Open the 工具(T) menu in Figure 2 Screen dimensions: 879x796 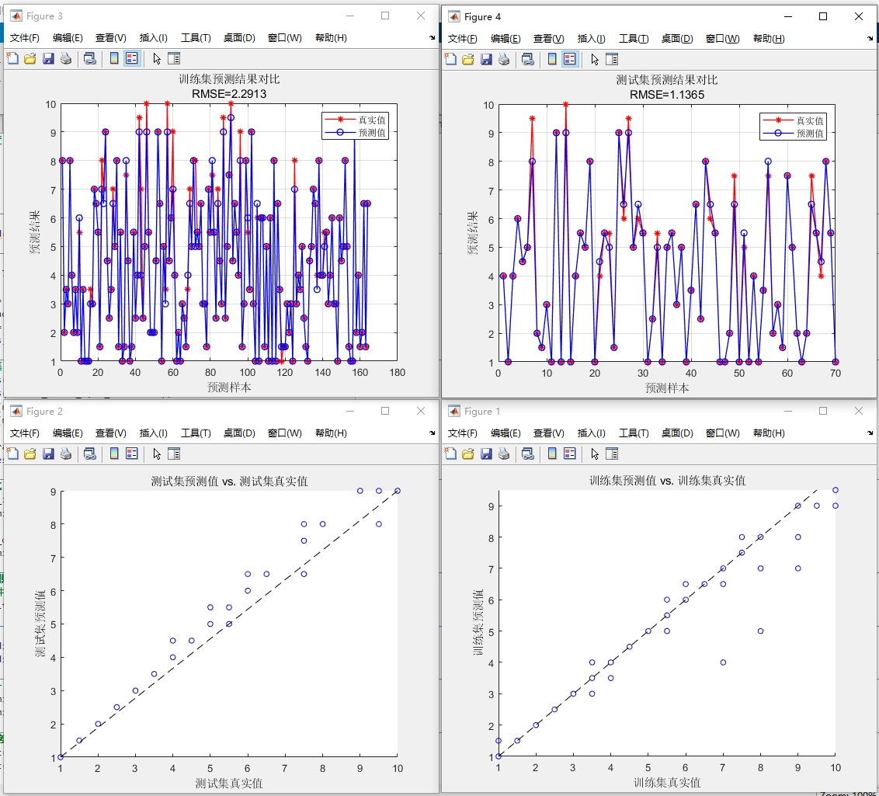195,433
